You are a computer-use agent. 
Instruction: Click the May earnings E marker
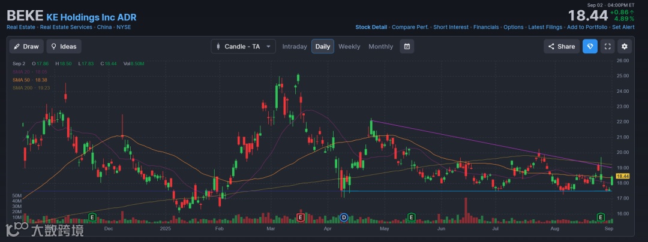tap(411, 216)
